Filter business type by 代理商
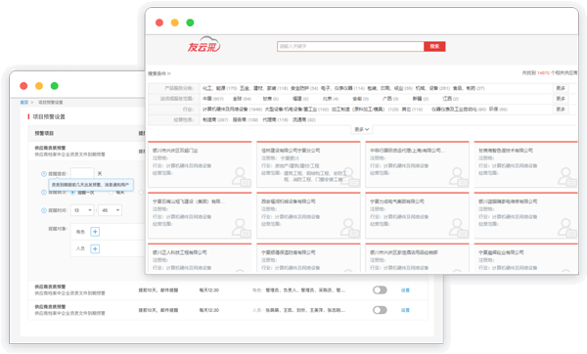 point(275,119)
